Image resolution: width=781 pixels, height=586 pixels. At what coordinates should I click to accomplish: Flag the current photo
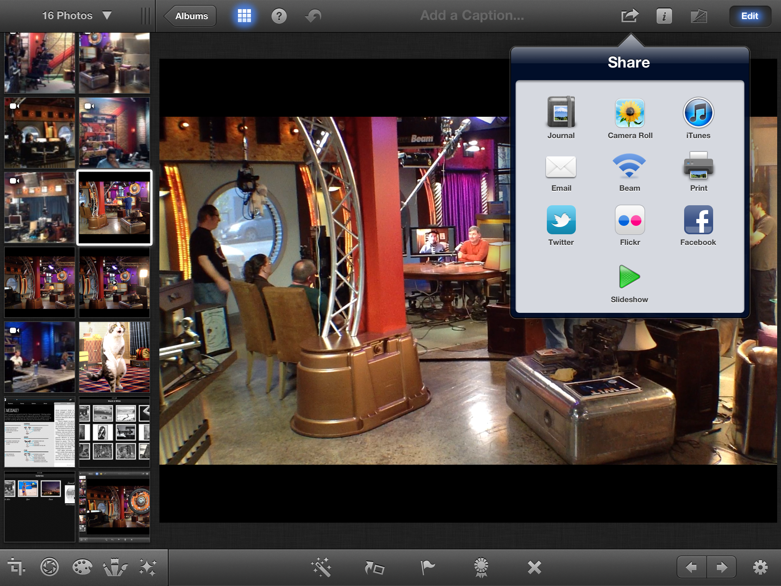click(427, 567)
